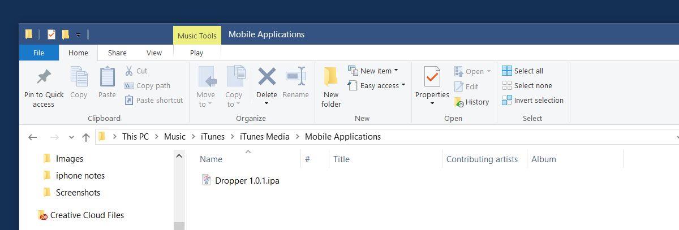The height and width of the screenshot is (230, 679).
Task: Create a New folder
Action: tap(331, 87)
